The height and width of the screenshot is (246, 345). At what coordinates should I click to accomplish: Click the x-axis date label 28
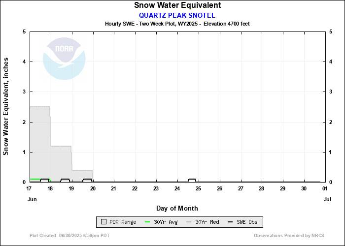coord(261,189)
